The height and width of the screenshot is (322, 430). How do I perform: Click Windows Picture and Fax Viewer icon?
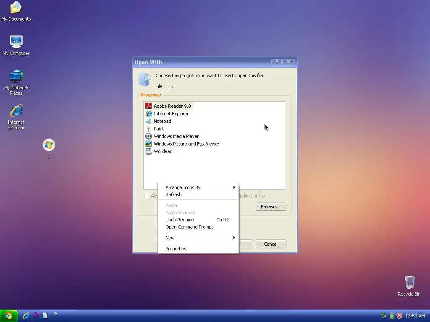tap(148, 144)
